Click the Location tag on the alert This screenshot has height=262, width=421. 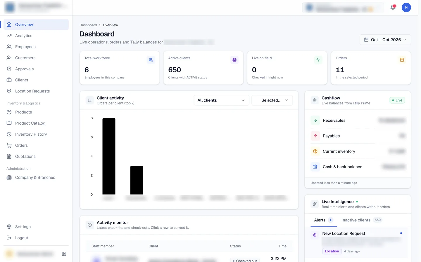(x=332, y=251)
